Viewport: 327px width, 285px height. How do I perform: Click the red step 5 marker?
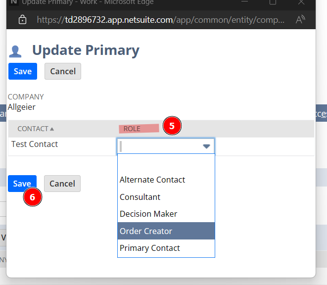172,126
